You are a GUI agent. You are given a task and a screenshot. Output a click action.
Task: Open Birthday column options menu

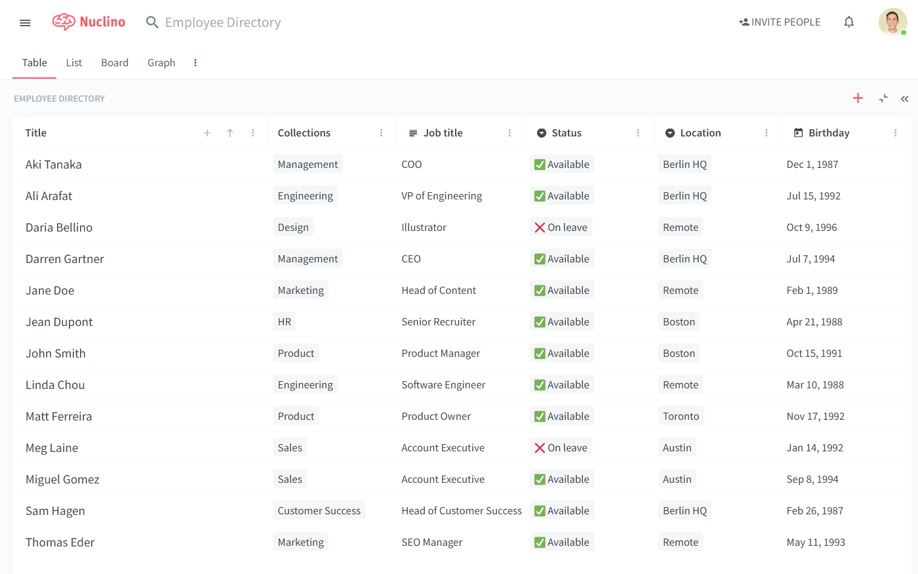point(895,133)
